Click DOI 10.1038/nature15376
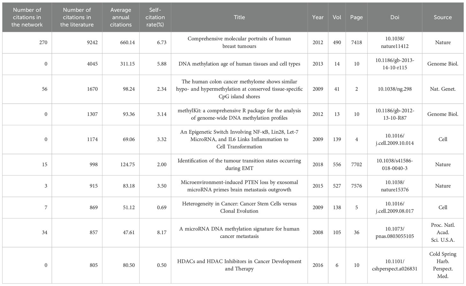The width and height of the screenshot is (466, 286). point(395,186)
